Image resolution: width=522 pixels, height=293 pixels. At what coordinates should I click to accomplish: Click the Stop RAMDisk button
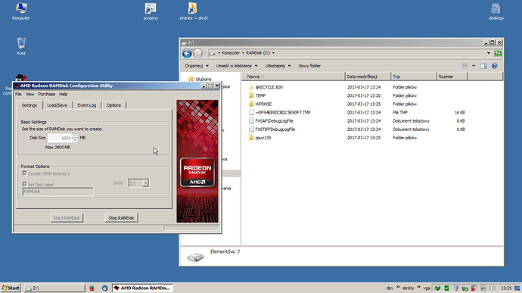click(x=121, y=218)
